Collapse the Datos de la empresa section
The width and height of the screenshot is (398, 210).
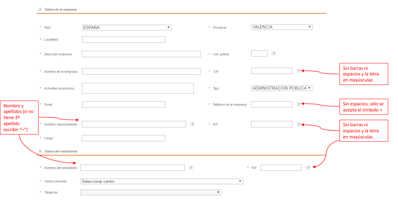pos(40,9)
